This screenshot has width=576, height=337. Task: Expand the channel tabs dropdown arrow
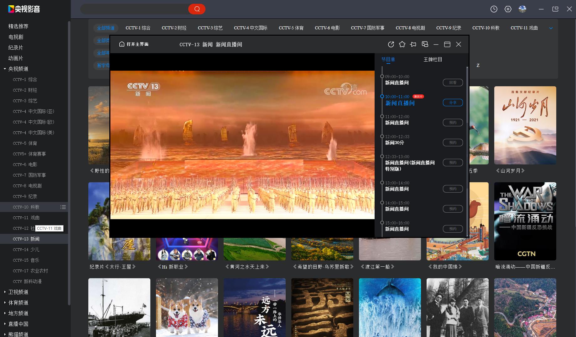(551, 28)
